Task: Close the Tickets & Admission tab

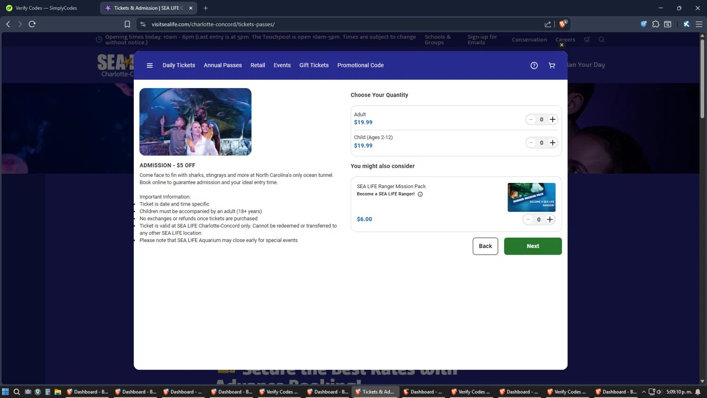Action: [190, 8]
